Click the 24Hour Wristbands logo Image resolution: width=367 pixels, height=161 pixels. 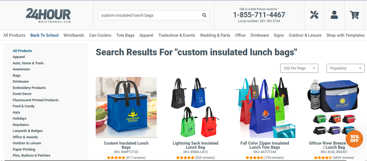click(x=48, y=16)
